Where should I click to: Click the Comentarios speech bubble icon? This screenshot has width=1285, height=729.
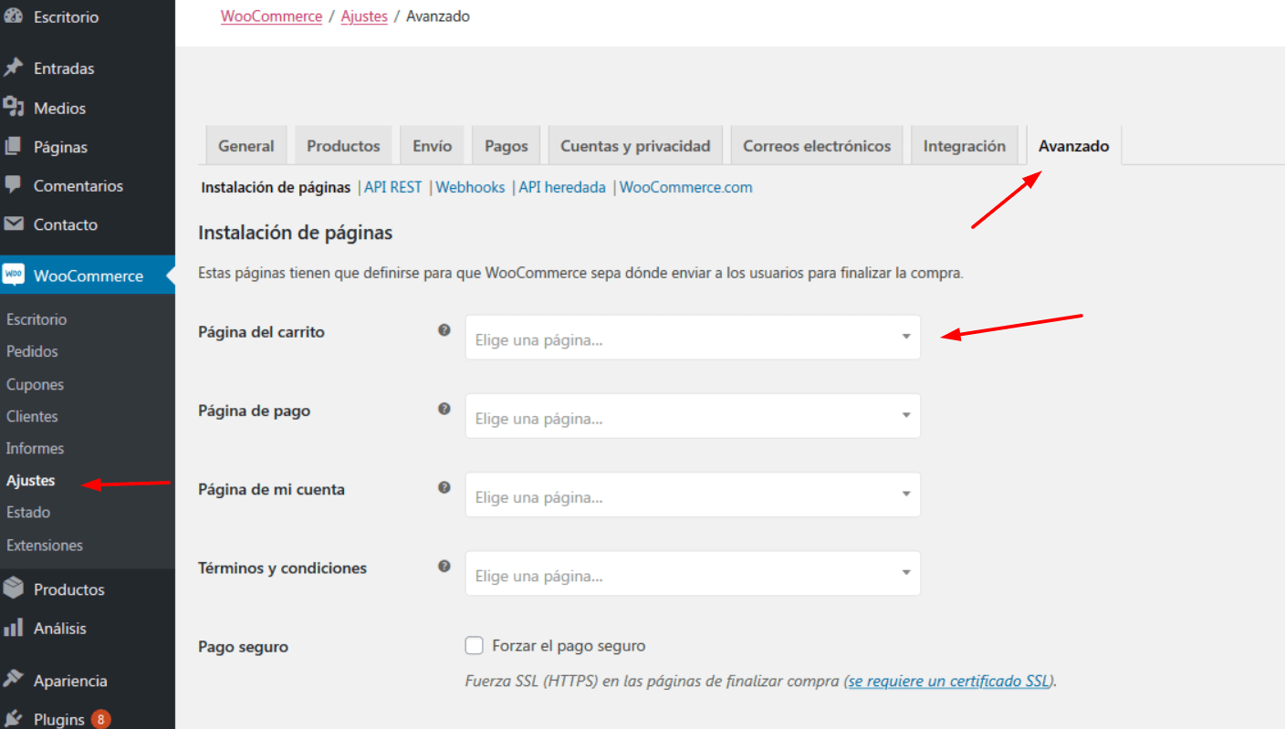point(14,185)
